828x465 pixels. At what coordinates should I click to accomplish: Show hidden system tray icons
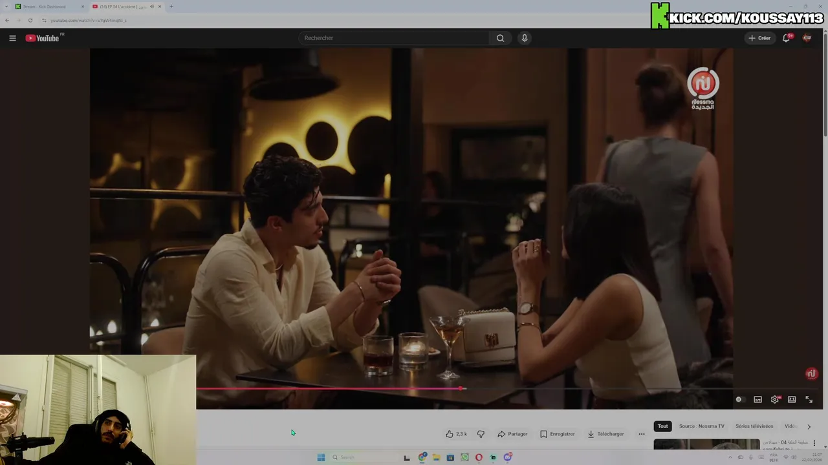coord(731,457)
